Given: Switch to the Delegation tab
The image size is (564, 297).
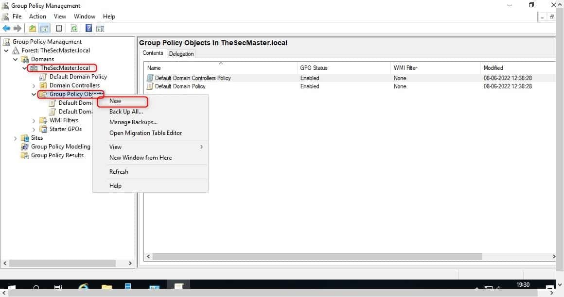Looking at the screenshot, I should point(181,54).
